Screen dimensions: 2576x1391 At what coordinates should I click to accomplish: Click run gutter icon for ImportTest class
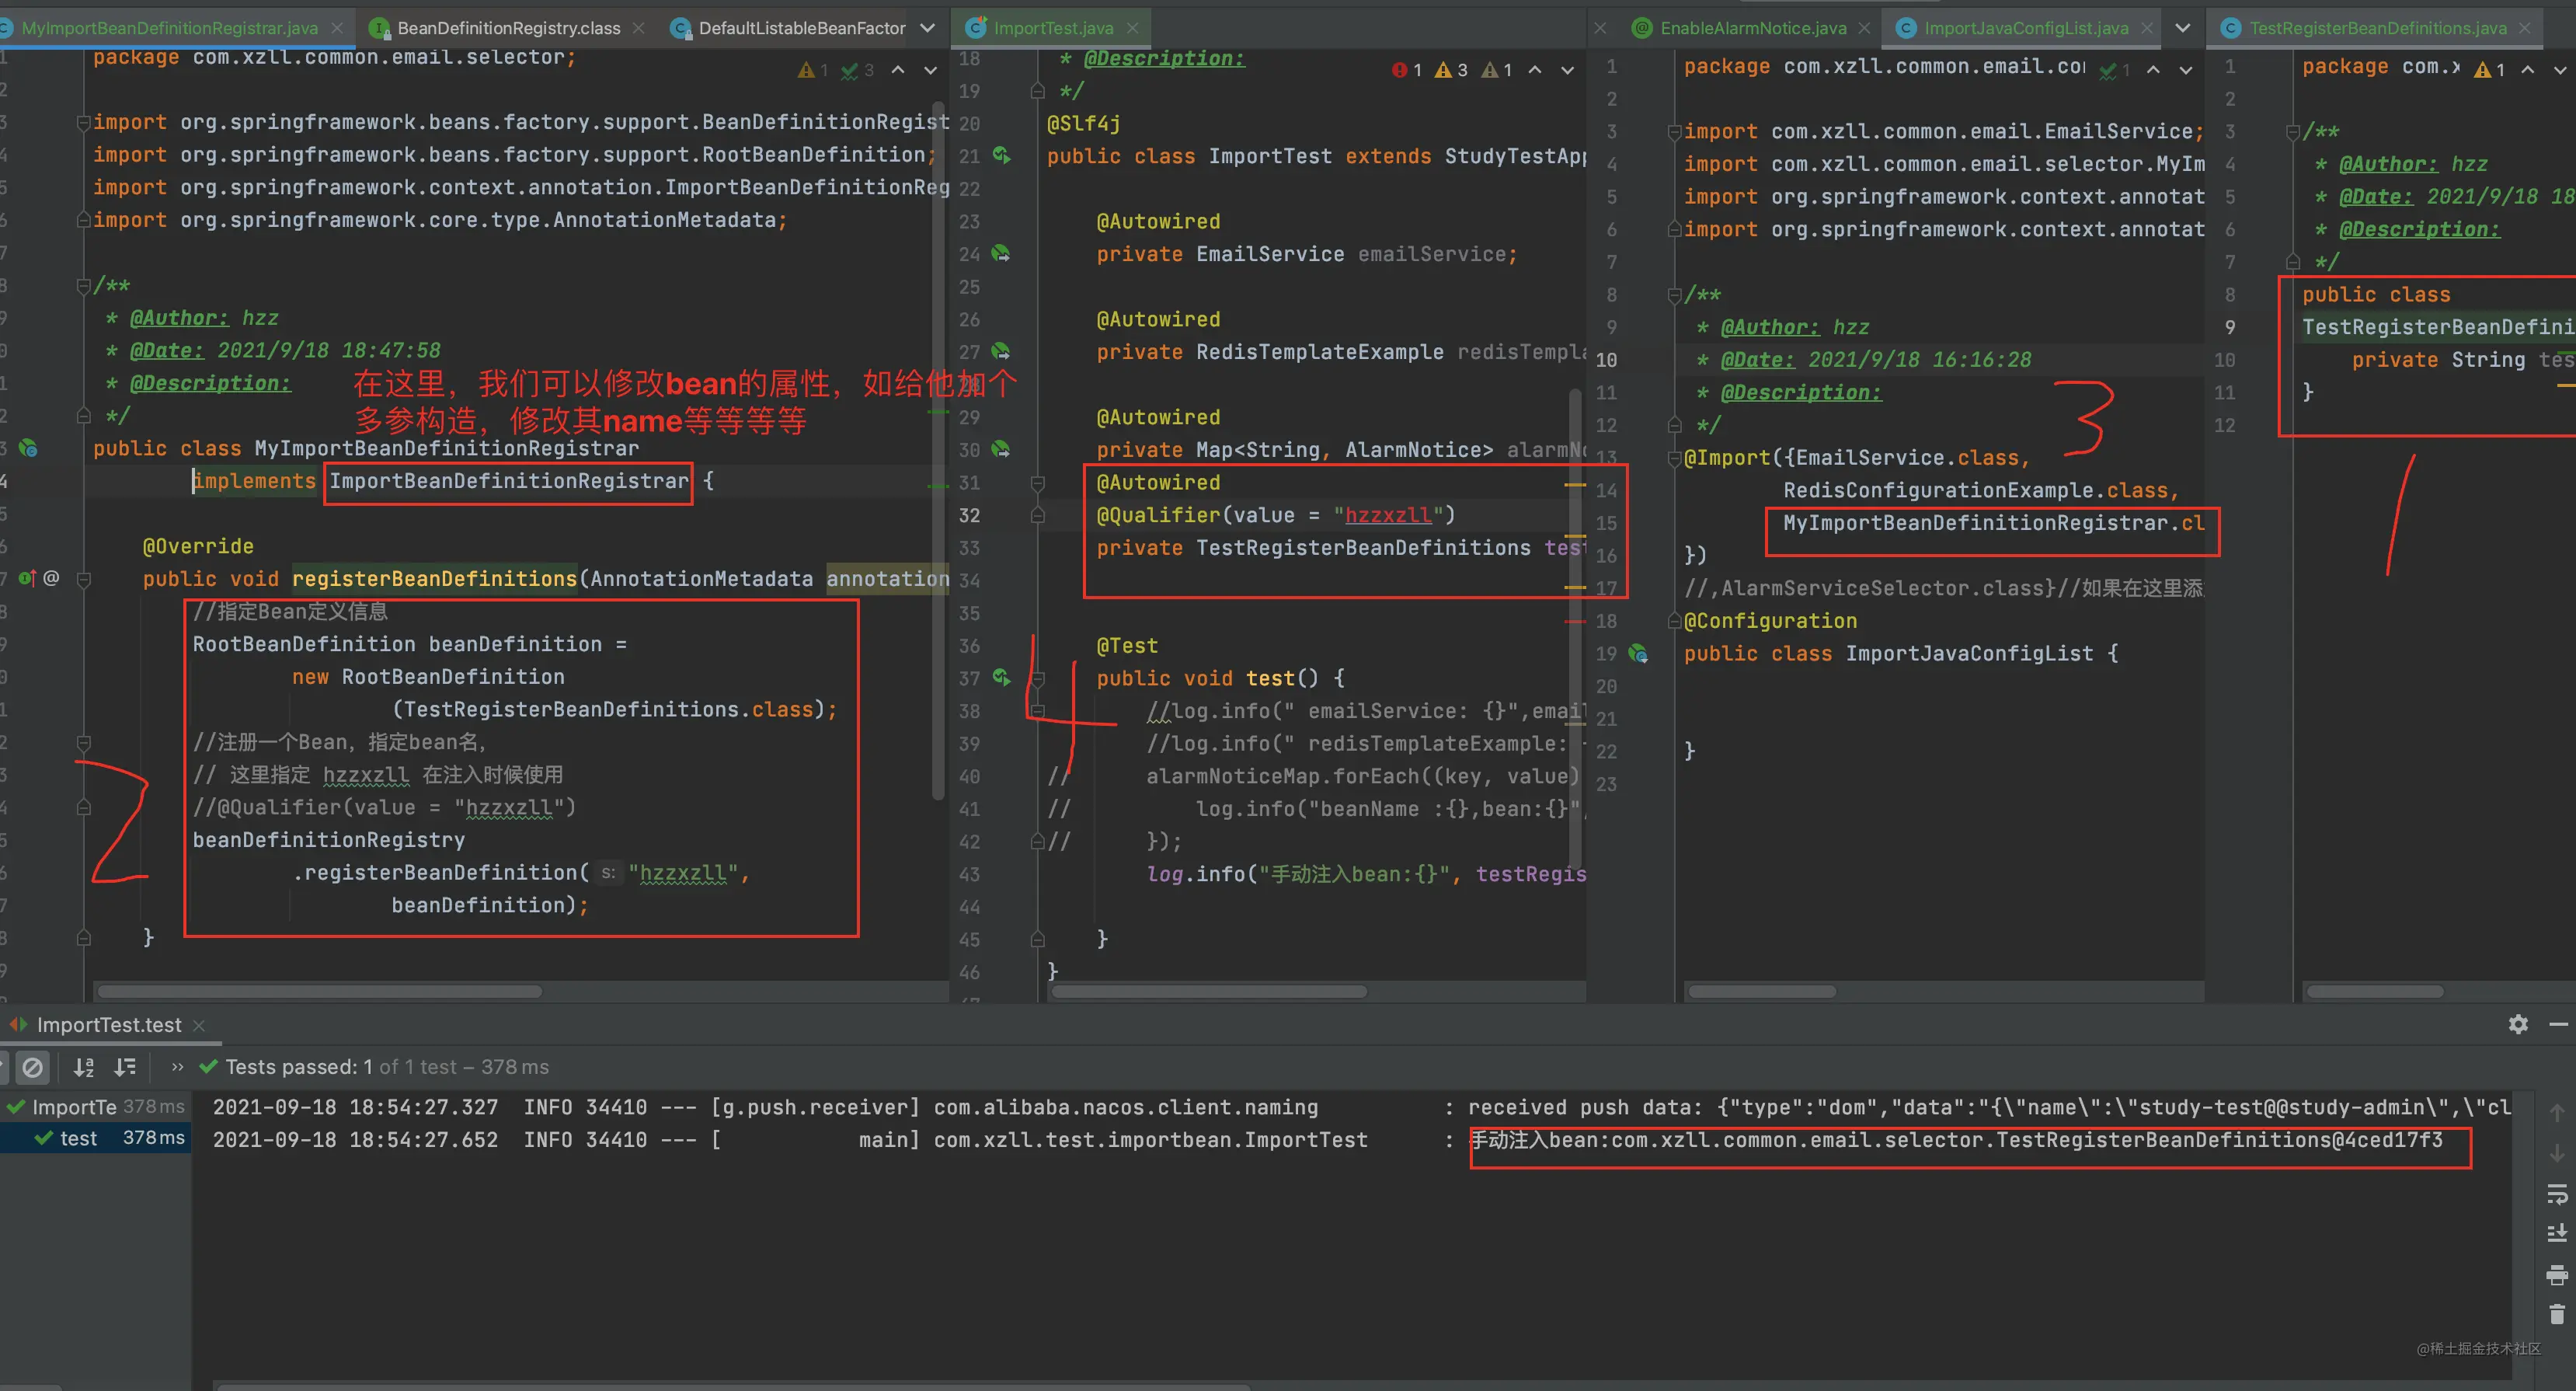[x=1001, y=155]
